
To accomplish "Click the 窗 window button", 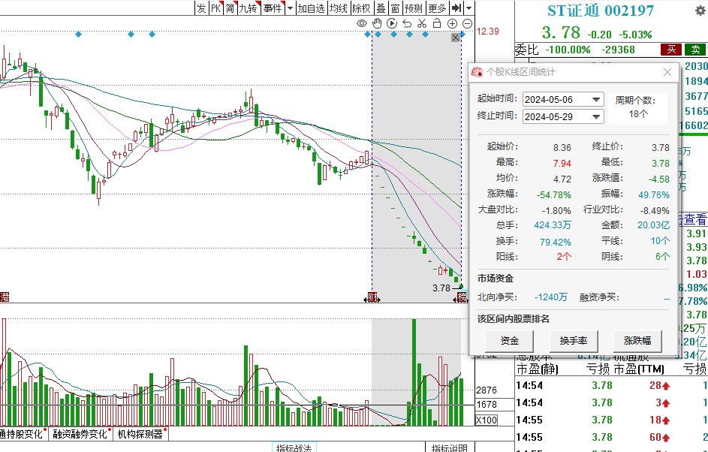I will [x=395, y=8].
